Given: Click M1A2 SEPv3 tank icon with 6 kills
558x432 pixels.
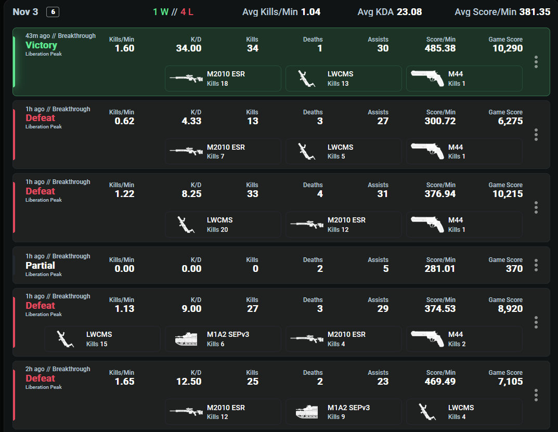Looking at the screenshot, I should point(186,339).
